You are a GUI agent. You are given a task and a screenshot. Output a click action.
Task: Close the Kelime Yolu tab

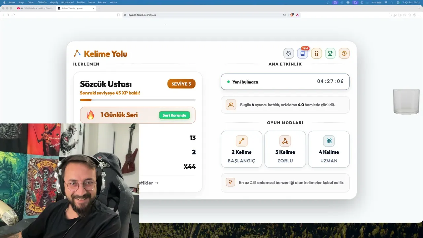[x=93, y=8]
